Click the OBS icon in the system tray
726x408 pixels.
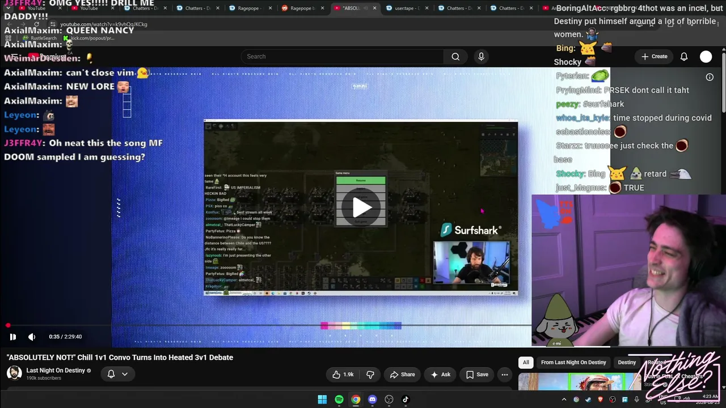click(613, 399)
